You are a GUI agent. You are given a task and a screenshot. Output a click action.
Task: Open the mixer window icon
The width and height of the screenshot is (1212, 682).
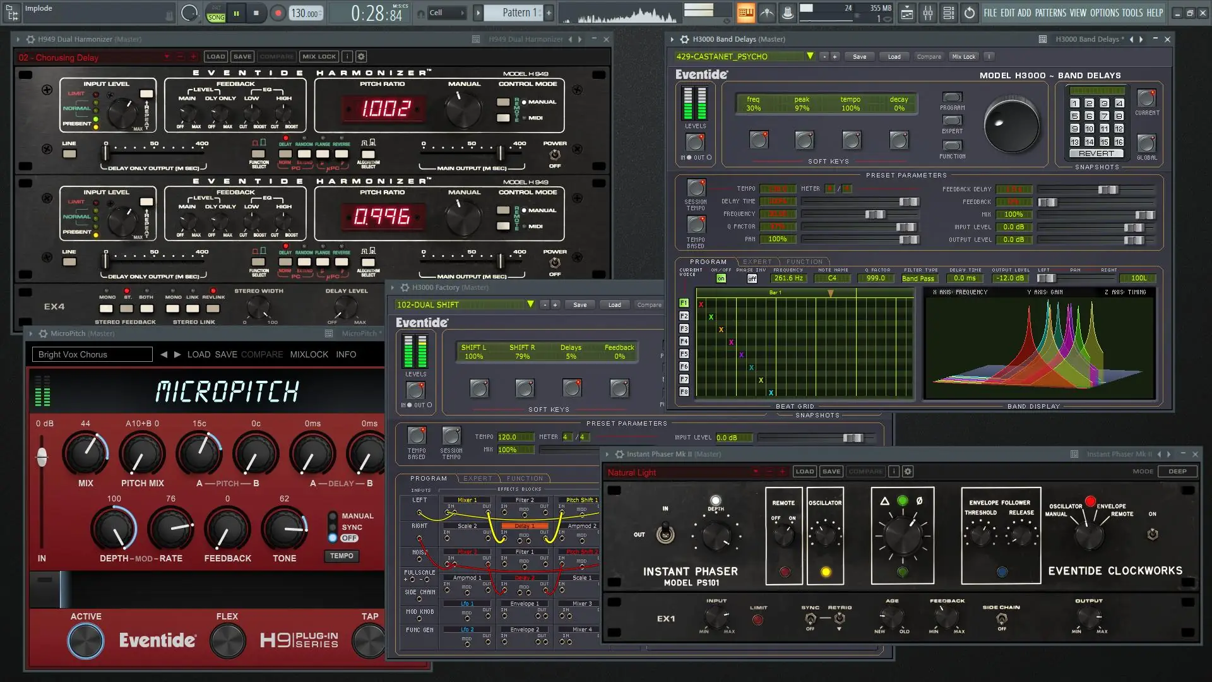927,13
